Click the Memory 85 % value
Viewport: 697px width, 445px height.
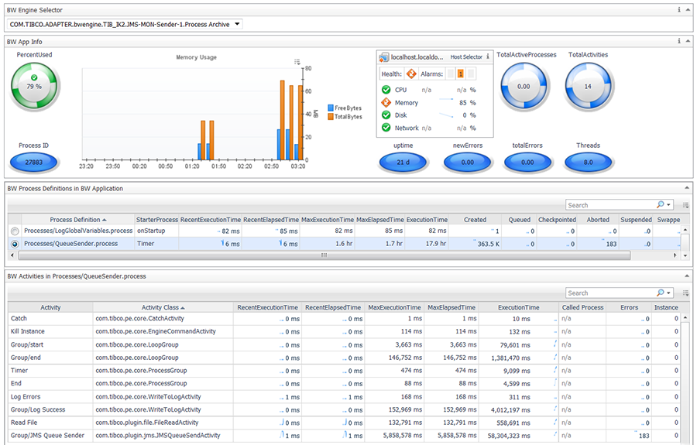[467, 103]
